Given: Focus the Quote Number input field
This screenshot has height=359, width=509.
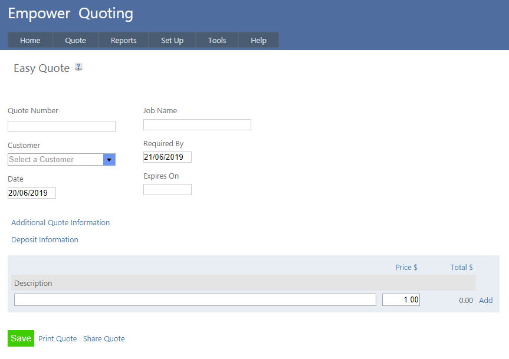Looking at the screenshot, I should tap(61, 127).
